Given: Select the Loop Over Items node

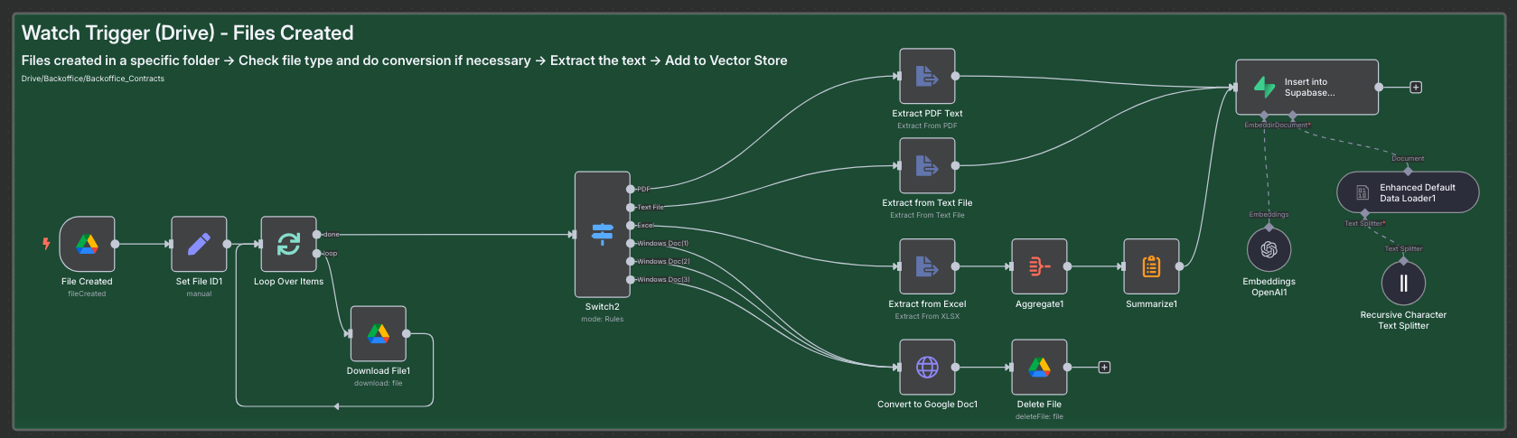Looking at the screenshot, I should click(x=288, y=244).
